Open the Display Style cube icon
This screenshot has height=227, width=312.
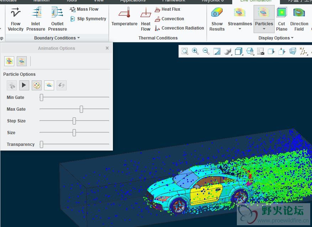(238, 51)
